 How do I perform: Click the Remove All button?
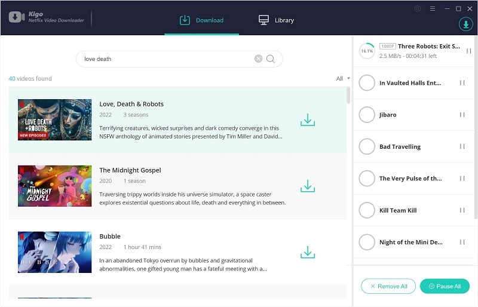pos(388,286)
